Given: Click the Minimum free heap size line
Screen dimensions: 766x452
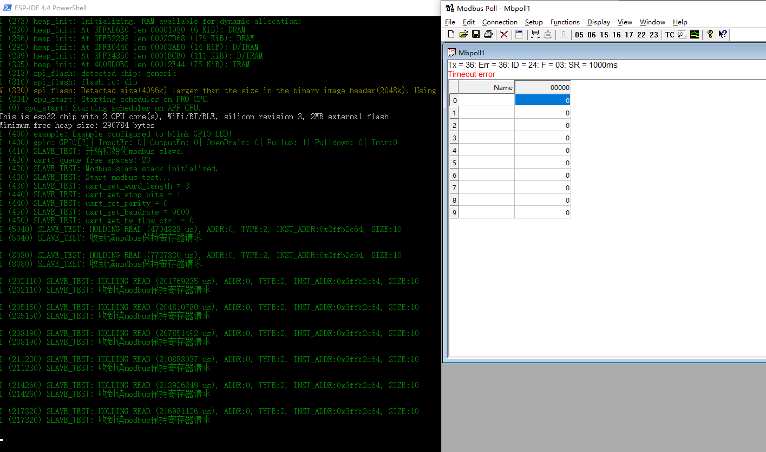Looking at the screenshot, I should click(x=77, y=125).
